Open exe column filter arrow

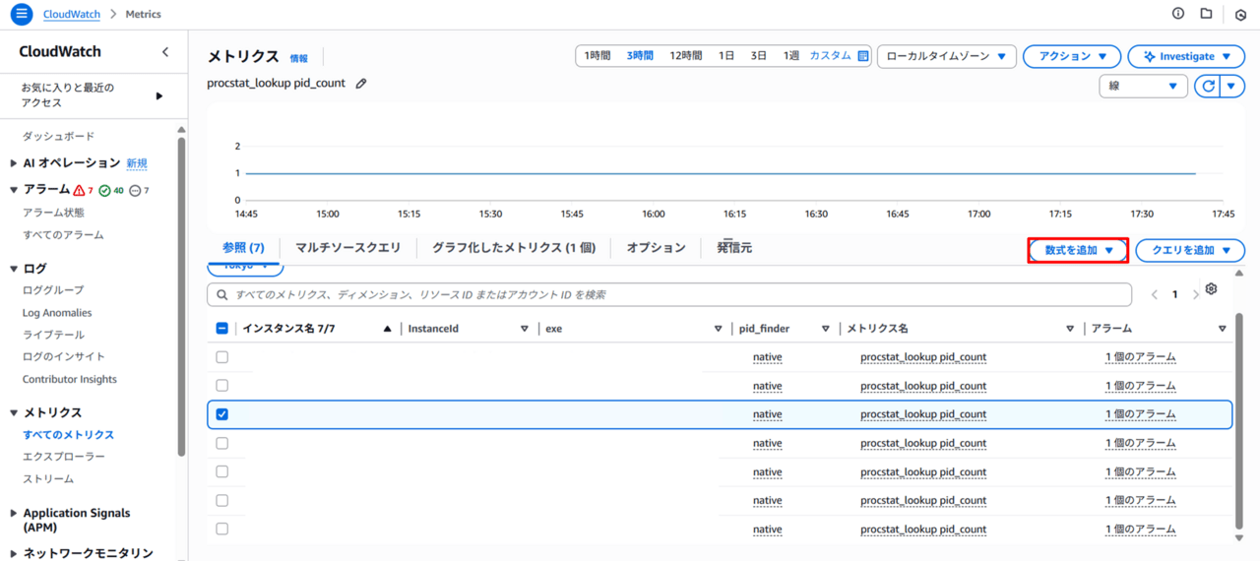tap(719, 329)
